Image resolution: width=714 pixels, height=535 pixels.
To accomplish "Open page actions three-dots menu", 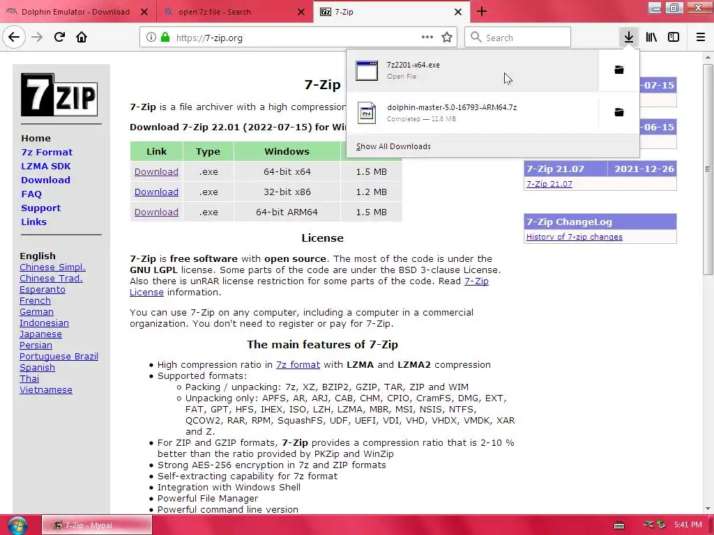I will tap(427, 37).
